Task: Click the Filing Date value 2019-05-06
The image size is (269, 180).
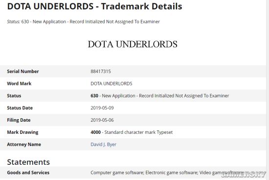Action: [x=102, y=120]
